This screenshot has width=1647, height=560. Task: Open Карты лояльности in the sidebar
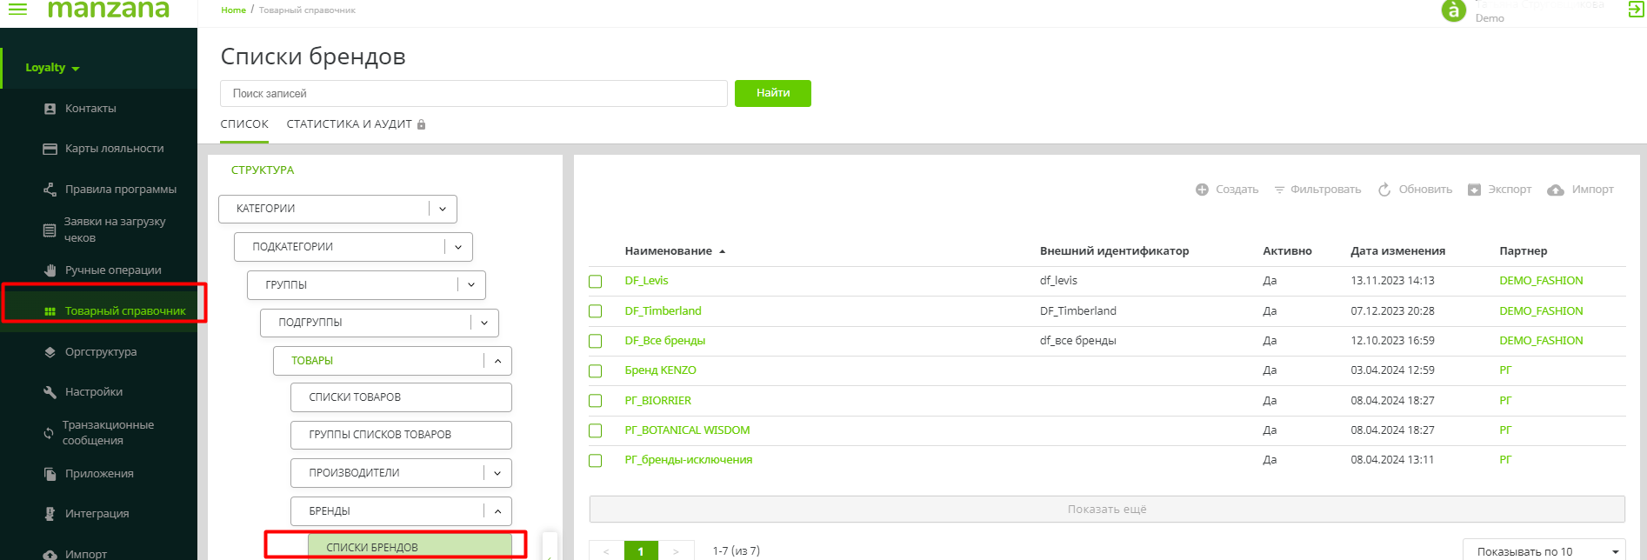[x=114, y=149]
